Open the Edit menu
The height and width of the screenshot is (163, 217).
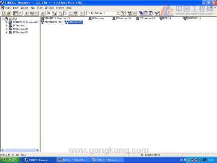coord(16,8)
